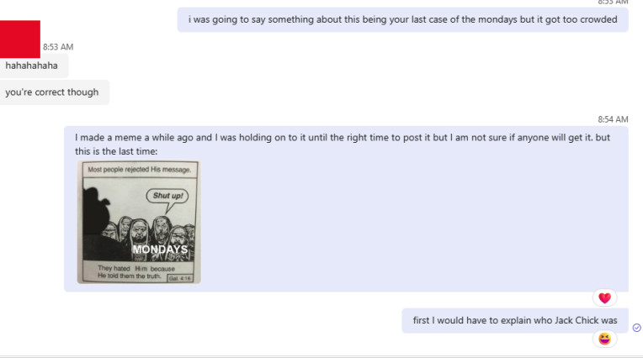Click "They hated Him because" caption text
The image size is (643, 358).
(136, 269)
